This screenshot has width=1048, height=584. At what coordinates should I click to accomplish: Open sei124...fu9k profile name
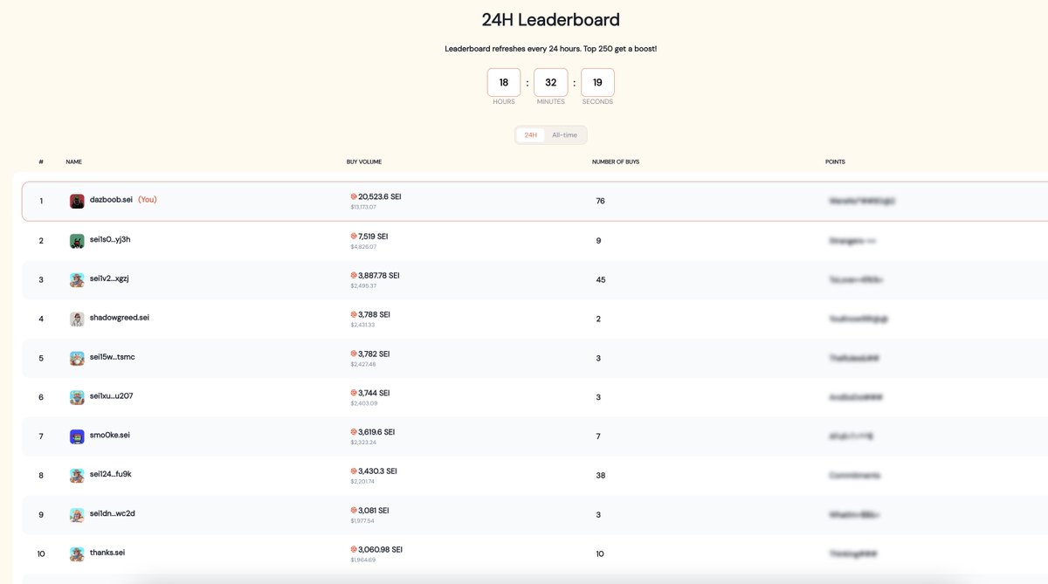click(111, 474)
